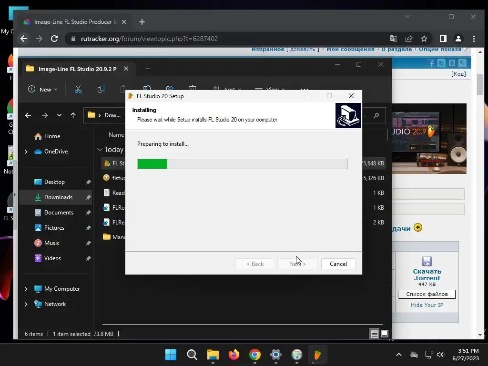Select My Computer in sidebar
488x366 pixels.
[x=57, y=289]
